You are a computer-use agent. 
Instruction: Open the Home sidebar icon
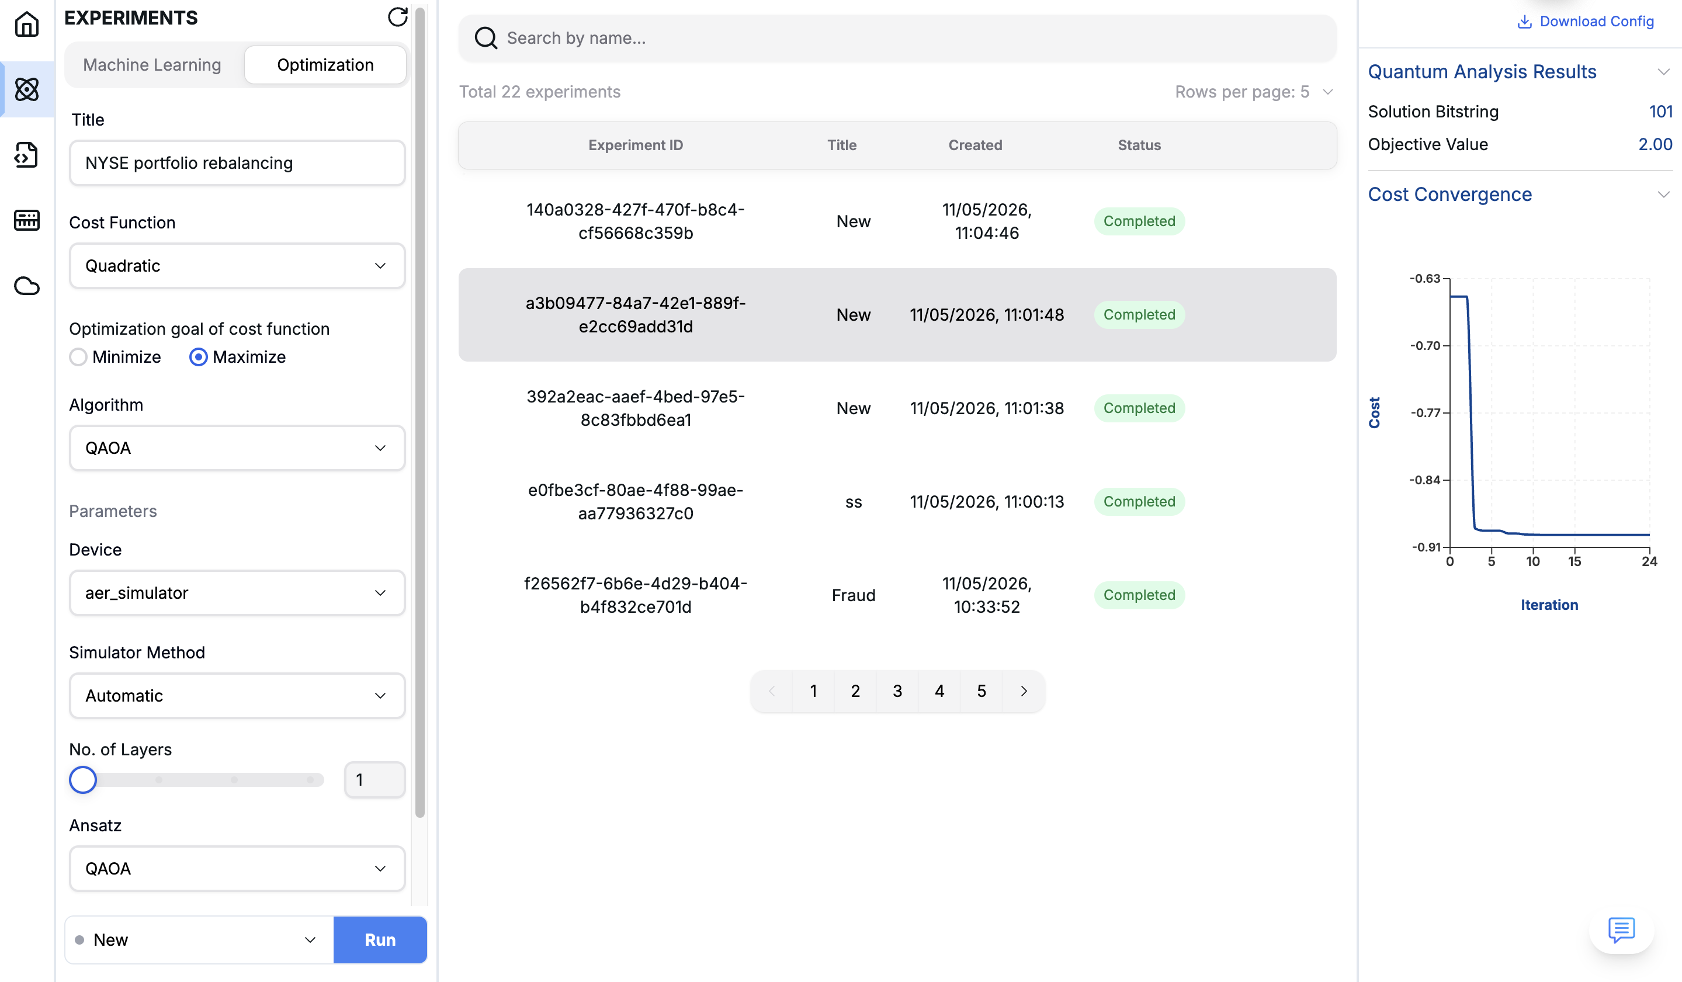click(x=27, y=25)
